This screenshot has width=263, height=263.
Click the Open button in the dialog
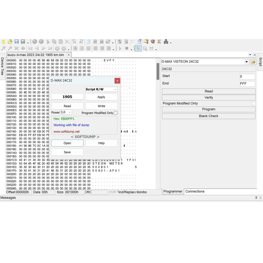click(x=67, y=143)
